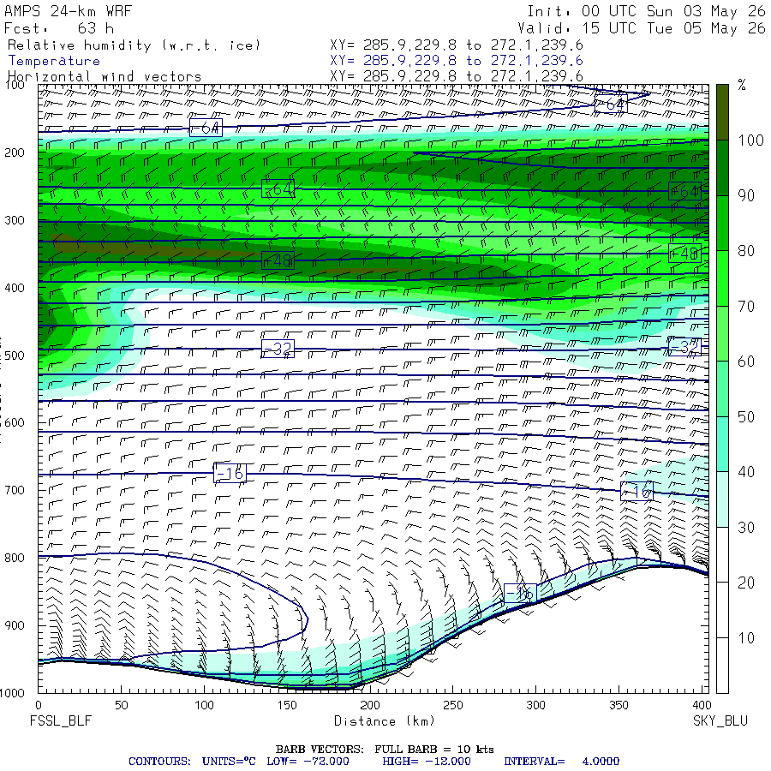Click the 30% pale cyan color swatch
This screenshot has height=771, width=771.
coord(722,499)
